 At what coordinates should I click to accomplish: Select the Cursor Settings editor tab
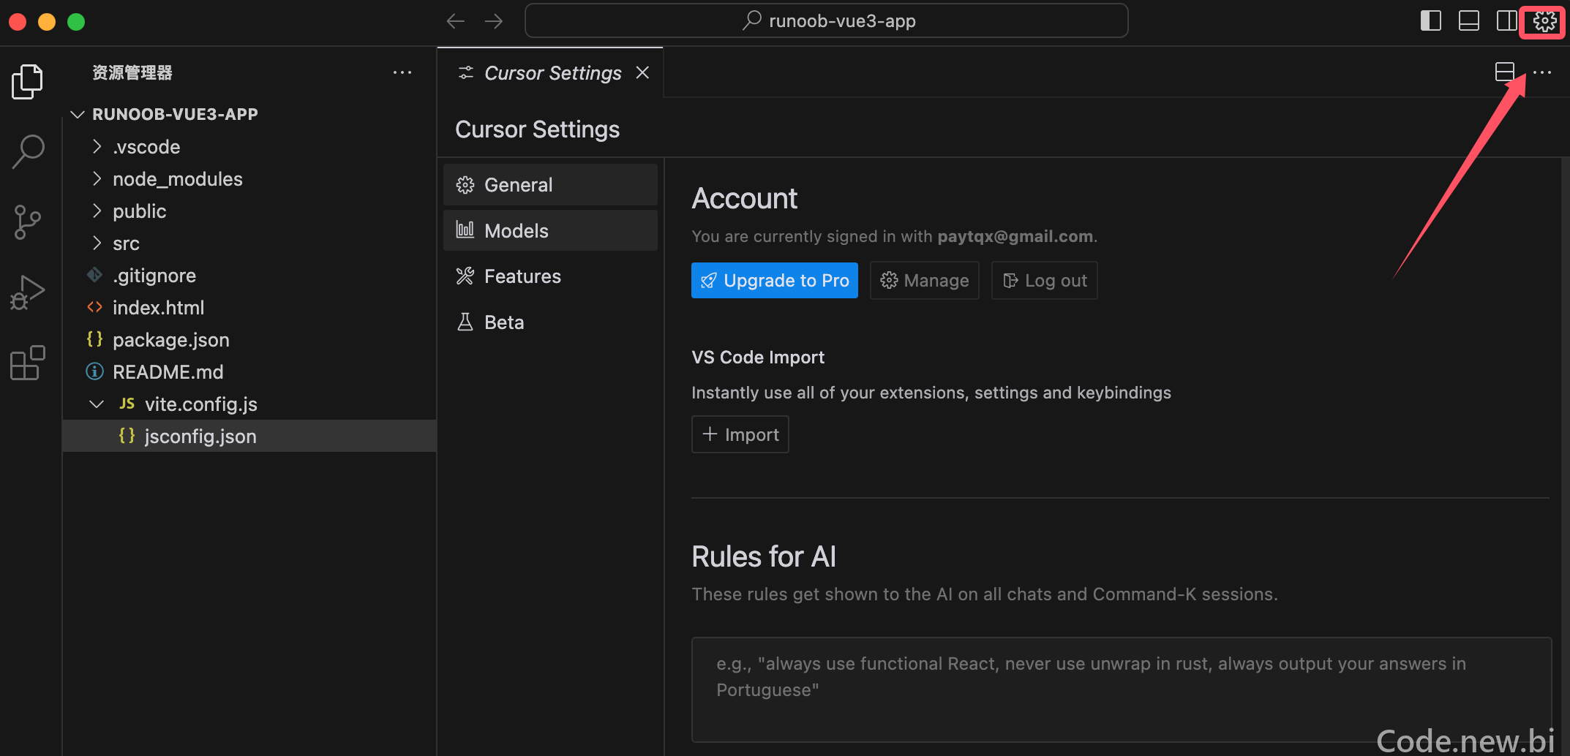click(550, 72)
